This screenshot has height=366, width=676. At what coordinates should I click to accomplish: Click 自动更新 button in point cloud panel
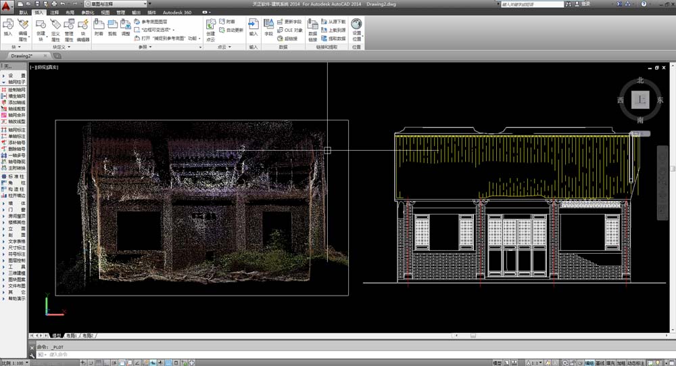[x=231, y=30]
